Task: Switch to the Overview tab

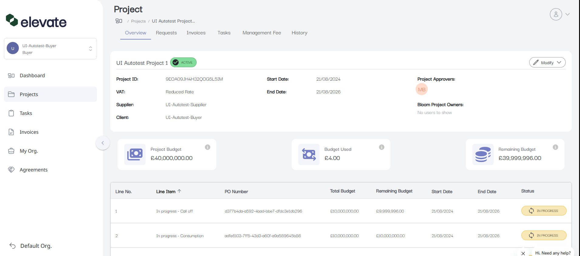Action: (x=136, y=33)
